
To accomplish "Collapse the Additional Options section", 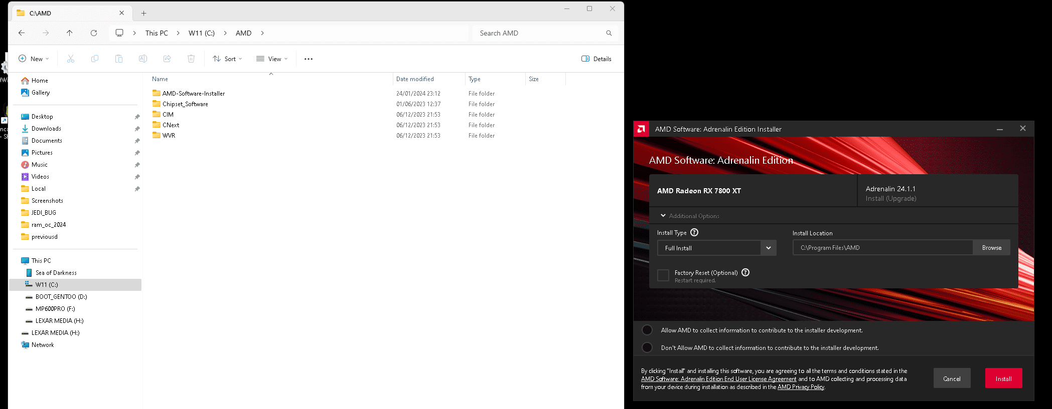I will point(690,216).
